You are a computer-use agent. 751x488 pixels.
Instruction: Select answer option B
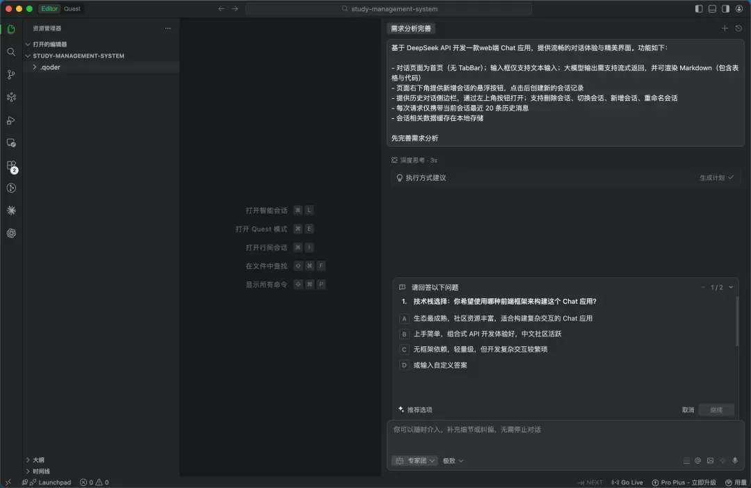(x=404, y=334)
